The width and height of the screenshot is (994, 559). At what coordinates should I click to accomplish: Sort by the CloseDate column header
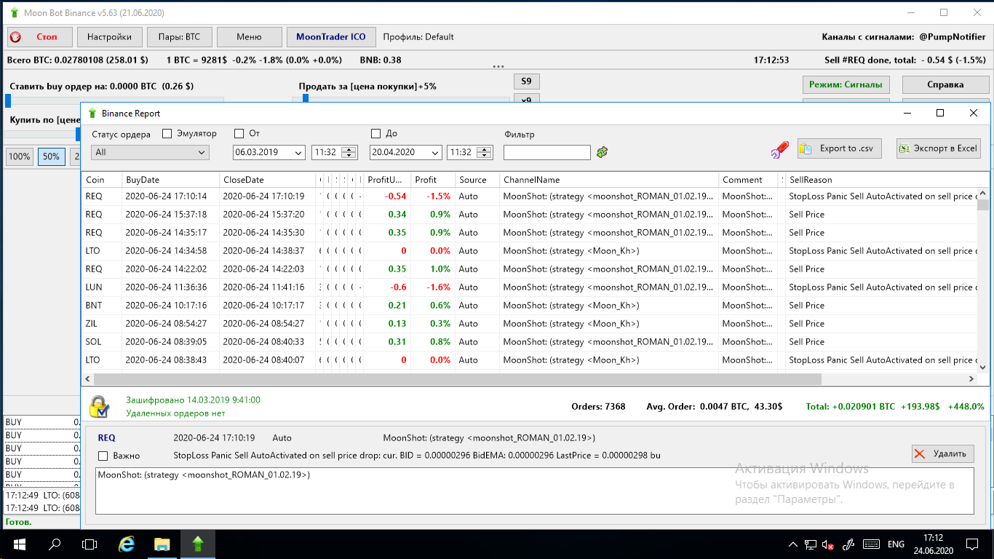pos(268,180)
